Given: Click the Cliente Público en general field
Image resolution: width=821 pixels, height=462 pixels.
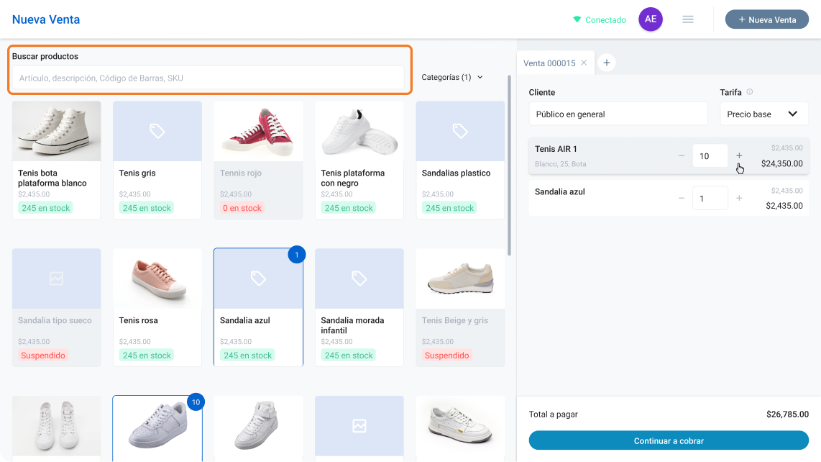Looking at the screenshot, I should pyautogui.click(x=618, y=114).
